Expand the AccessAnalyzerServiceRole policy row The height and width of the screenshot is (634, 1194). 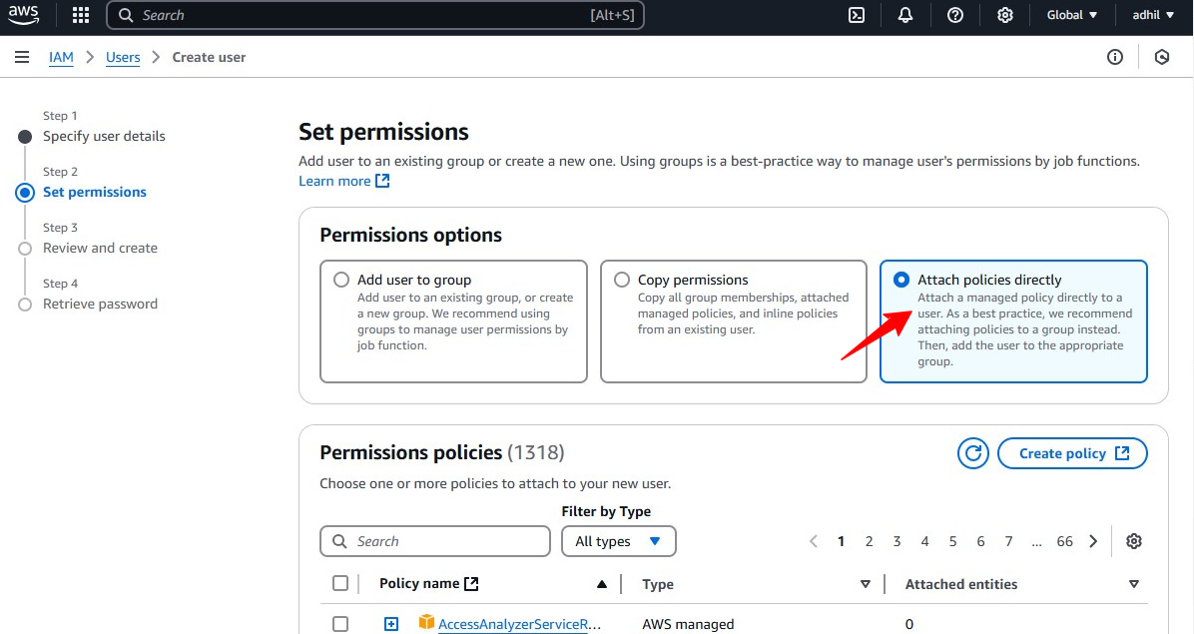391,624
